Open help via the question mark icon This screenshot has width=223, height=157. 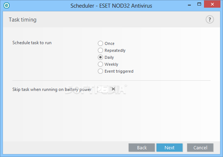(209, 19)
